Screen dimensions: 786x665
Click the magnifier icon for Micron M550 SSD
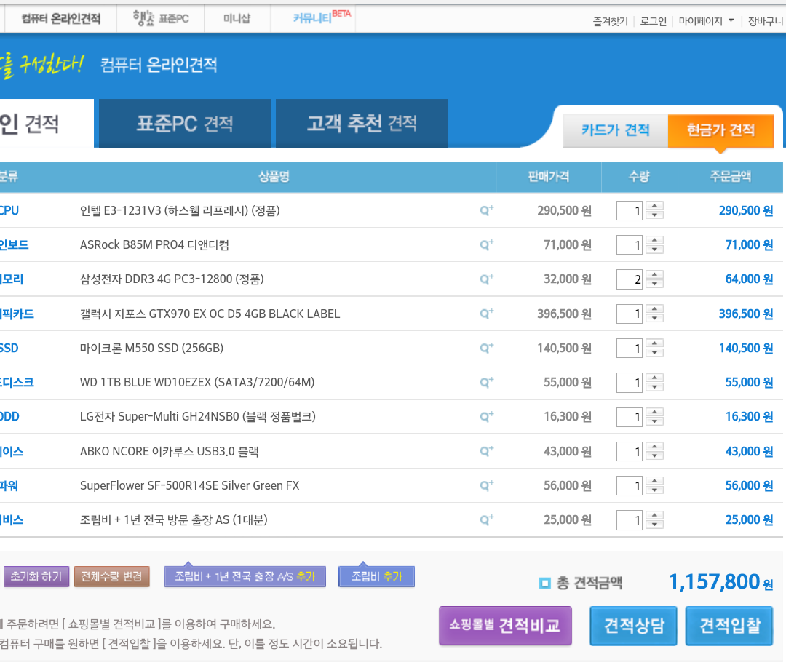pyautogui.click(x=486, y=348)
